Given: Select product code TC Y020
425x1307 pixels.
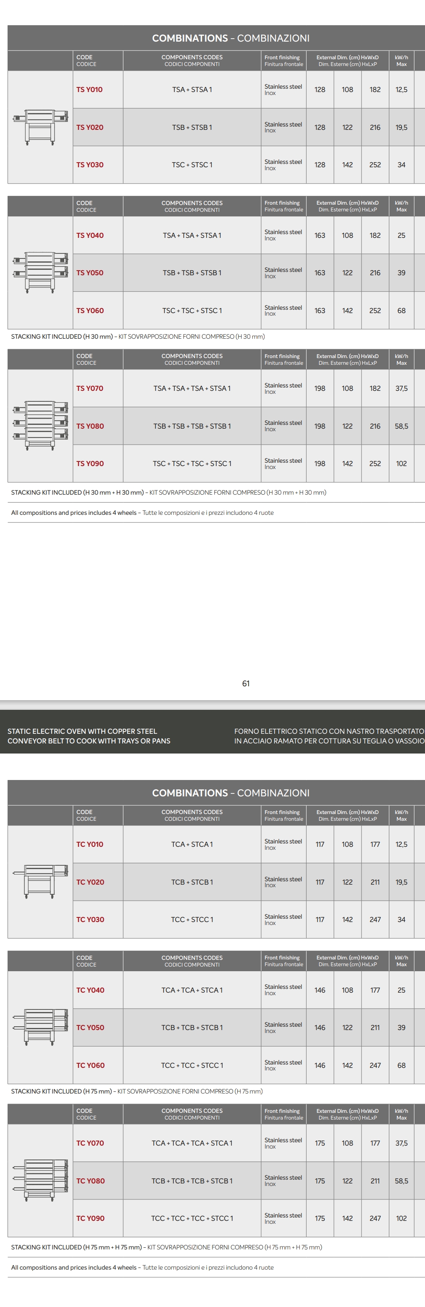Looking at the screenshot, I should pyautogui.click(x=90, y=882).
